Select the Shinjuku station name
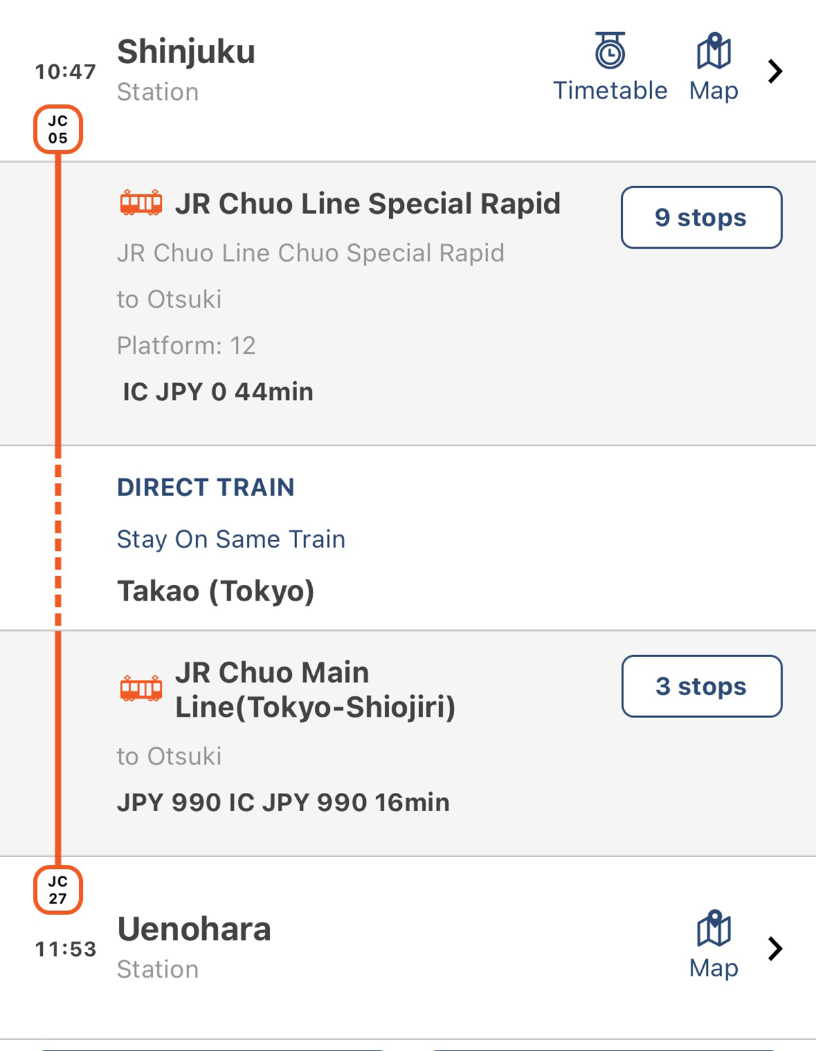 (186, 52)
